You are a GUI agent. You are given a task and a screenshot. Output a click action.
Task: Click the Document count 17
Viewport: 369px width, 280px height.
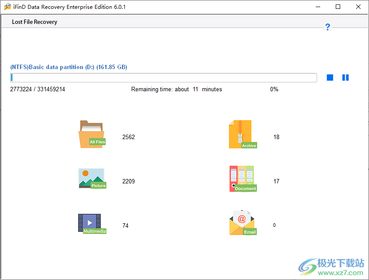click(x=276, y=181)
